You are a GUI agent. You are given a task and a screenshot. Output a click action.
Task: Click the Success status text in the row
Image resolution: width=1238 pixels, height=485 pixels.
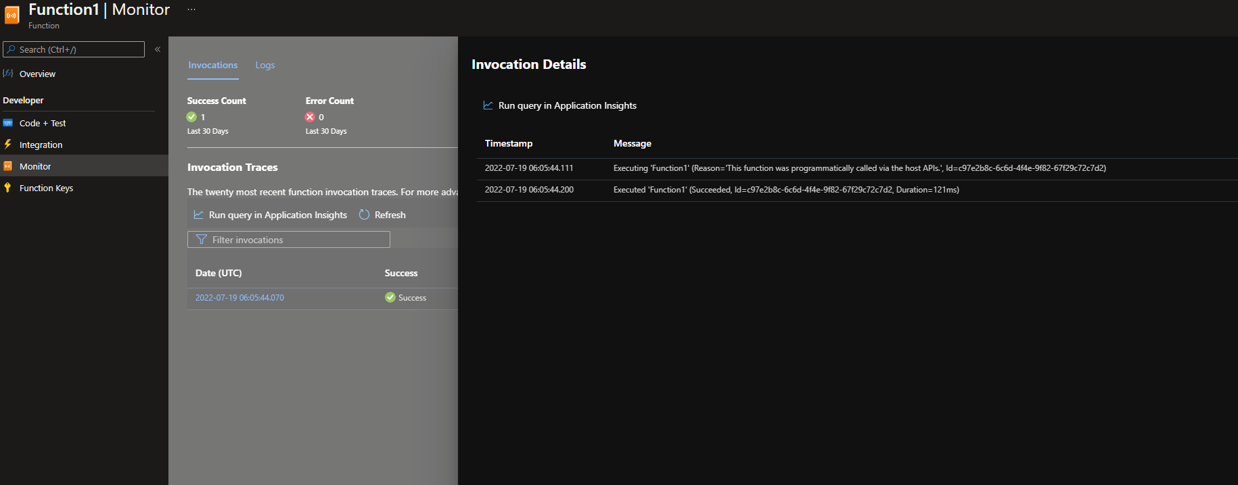[x=412, y=298]
